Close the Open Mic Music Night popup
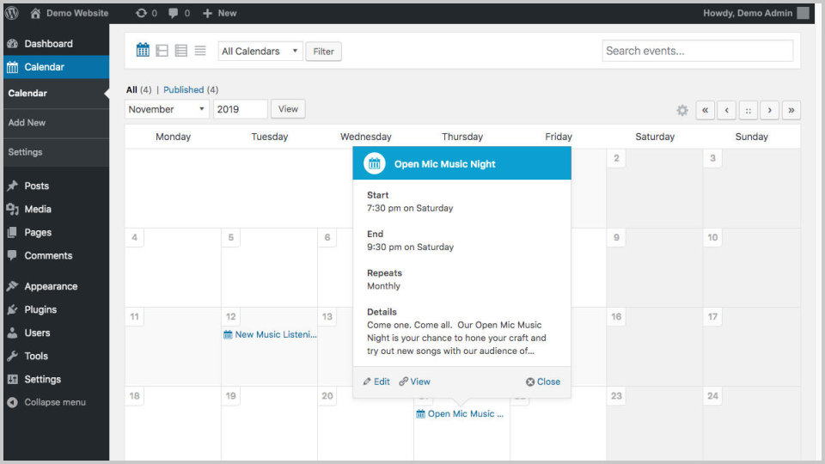The height and width of the screenshot is (464, 825). 543,382
